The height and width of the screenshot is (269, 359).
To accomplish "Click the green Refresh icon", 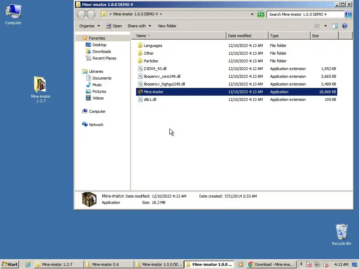I will click(261, 14).
